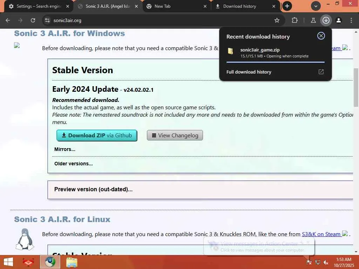Click the external-link icon for full history
The image size is (359, 269).
(321, 72)
